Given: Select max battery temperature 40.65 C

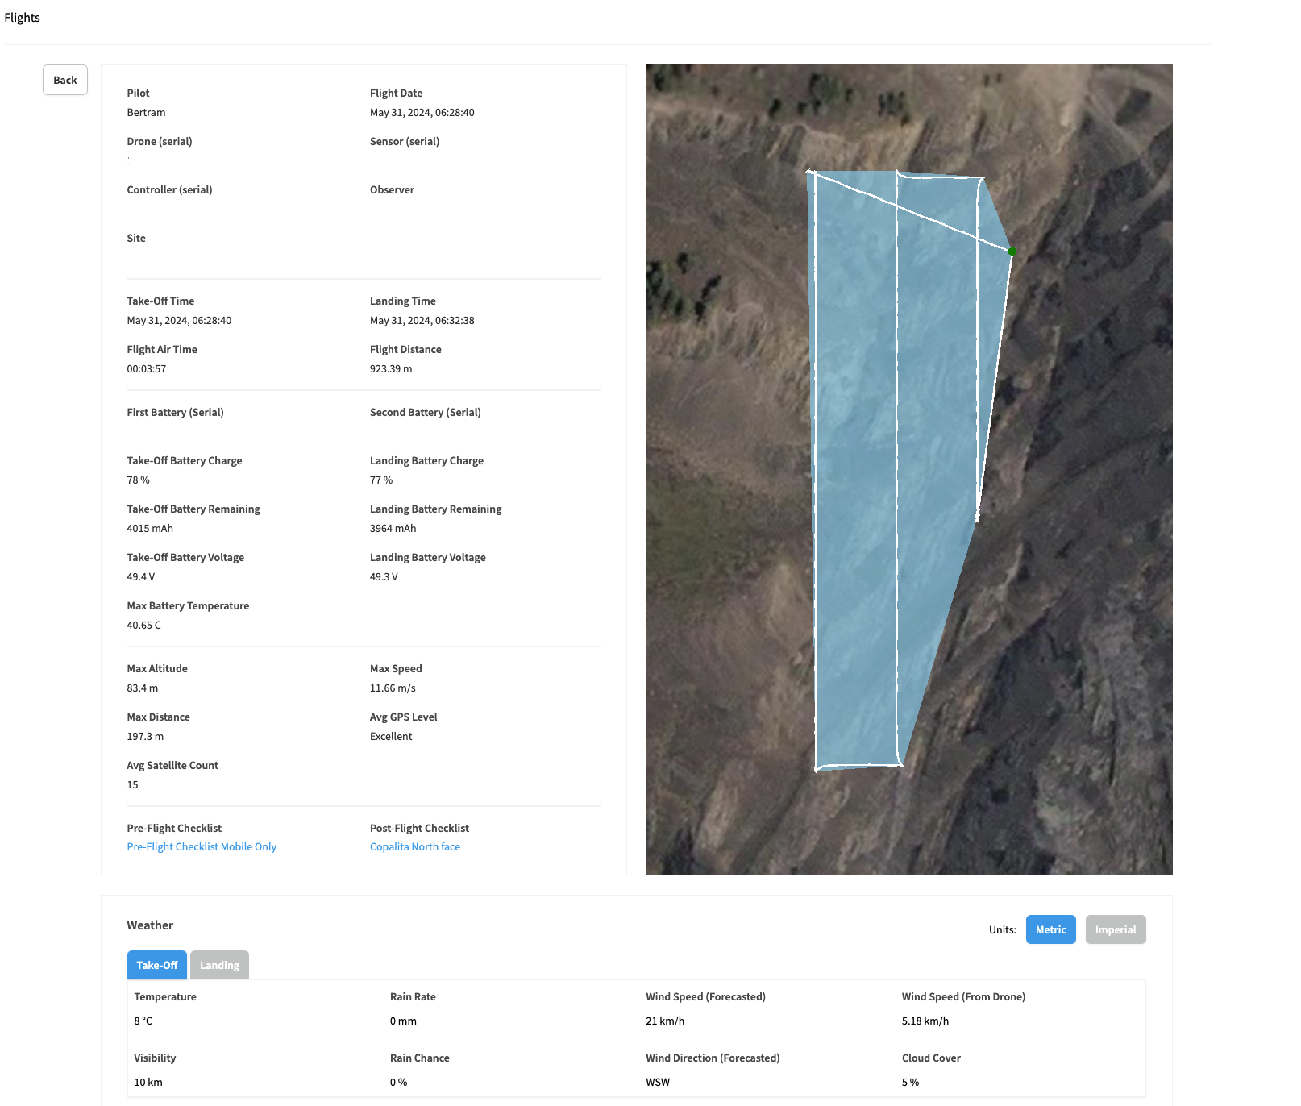Looking at the screenshot, I should [143, 626].
